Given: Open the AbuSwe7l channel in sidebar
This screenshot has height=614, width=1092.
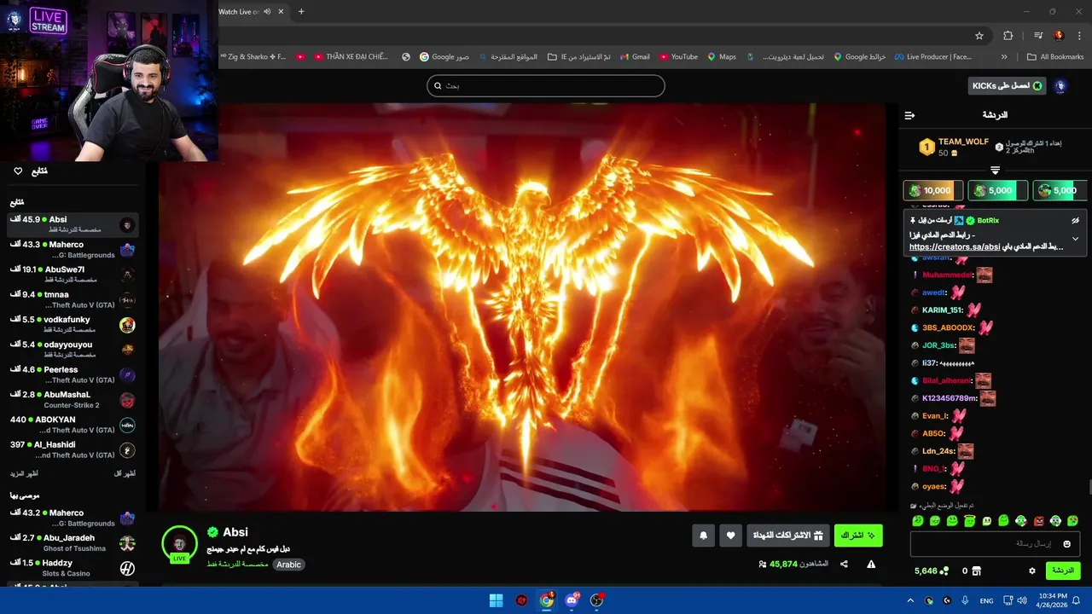Looking at the screenshot, I should [x=73, y=274].
